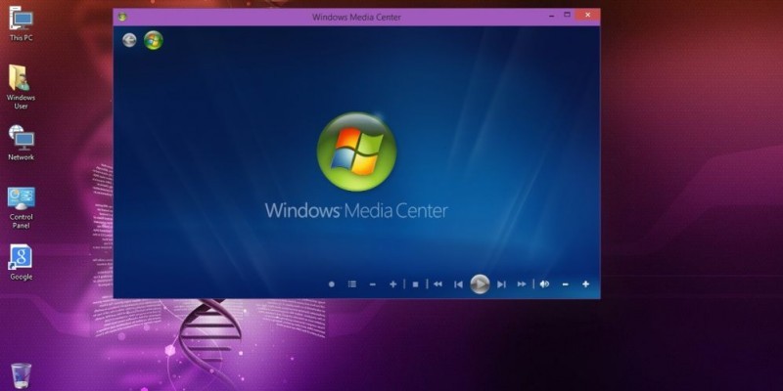783x391 pixels.
Task: Select the This PC desktop icon
Action: tap(21, 23)
